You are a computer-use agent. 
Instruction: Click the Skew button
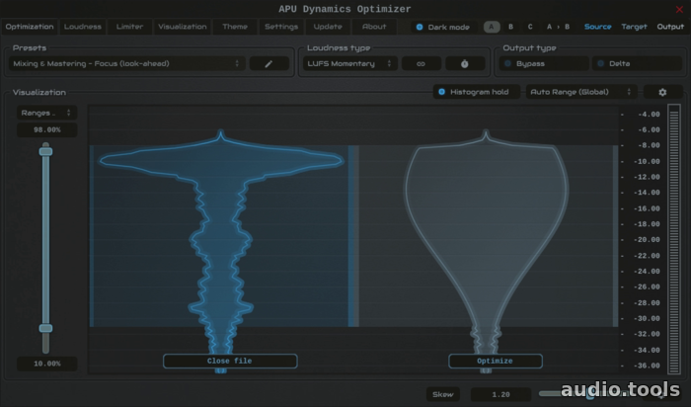443,395
